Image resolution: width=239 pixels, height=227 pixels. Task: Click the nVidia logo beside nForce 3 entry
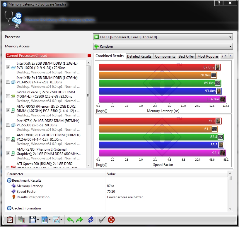(x=13, y=96)
